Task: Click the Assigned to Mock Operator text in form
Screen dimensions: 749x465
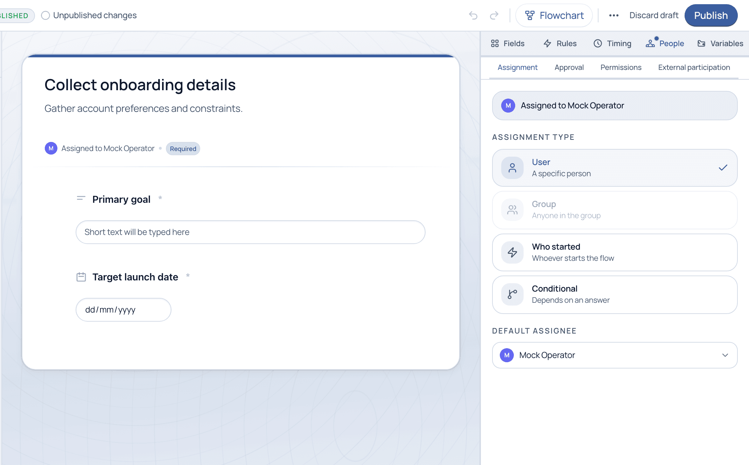Action: (x=108, y=148)
